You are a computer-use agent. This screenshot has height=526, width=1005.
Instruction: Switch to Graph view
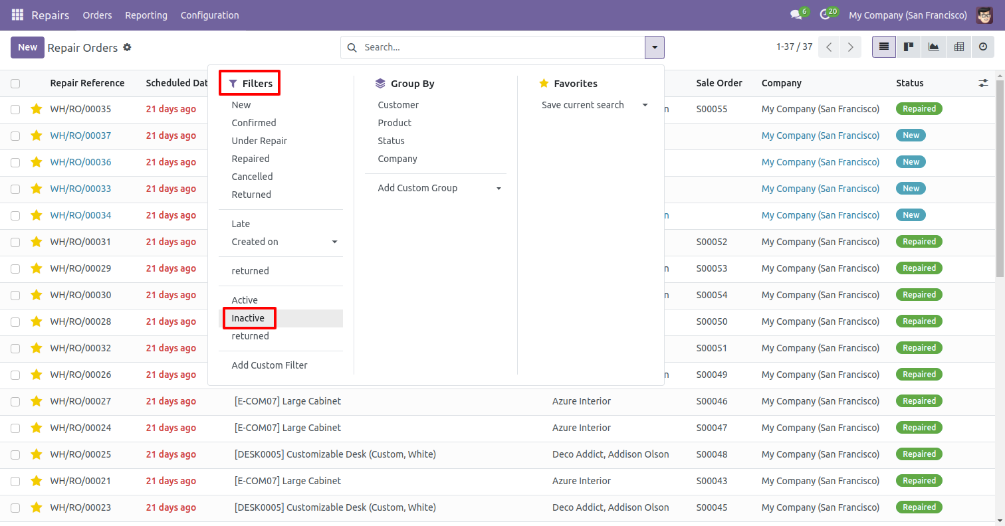(x=934, y=47)
